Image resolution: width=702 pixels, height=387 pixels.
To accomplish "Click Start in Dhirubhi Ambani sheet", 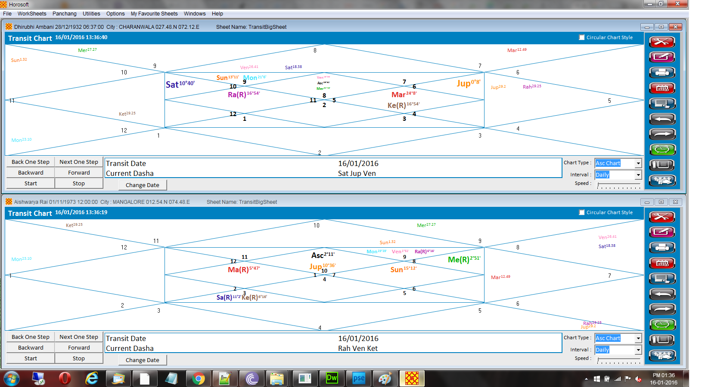I will (x=31, y=184).
